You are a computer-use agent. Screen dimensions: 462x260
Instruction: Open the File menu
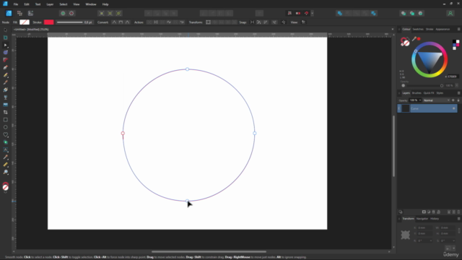pos(16,4)
